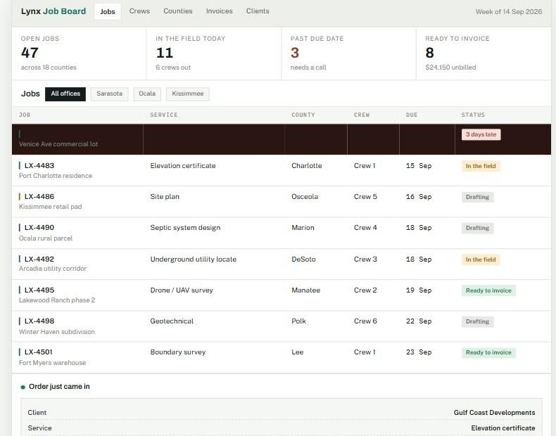Image resolution: width=556 pixels, height=436 pixels.
Task: Go to the Invoices tab
Action: click(x=219, y=11)
